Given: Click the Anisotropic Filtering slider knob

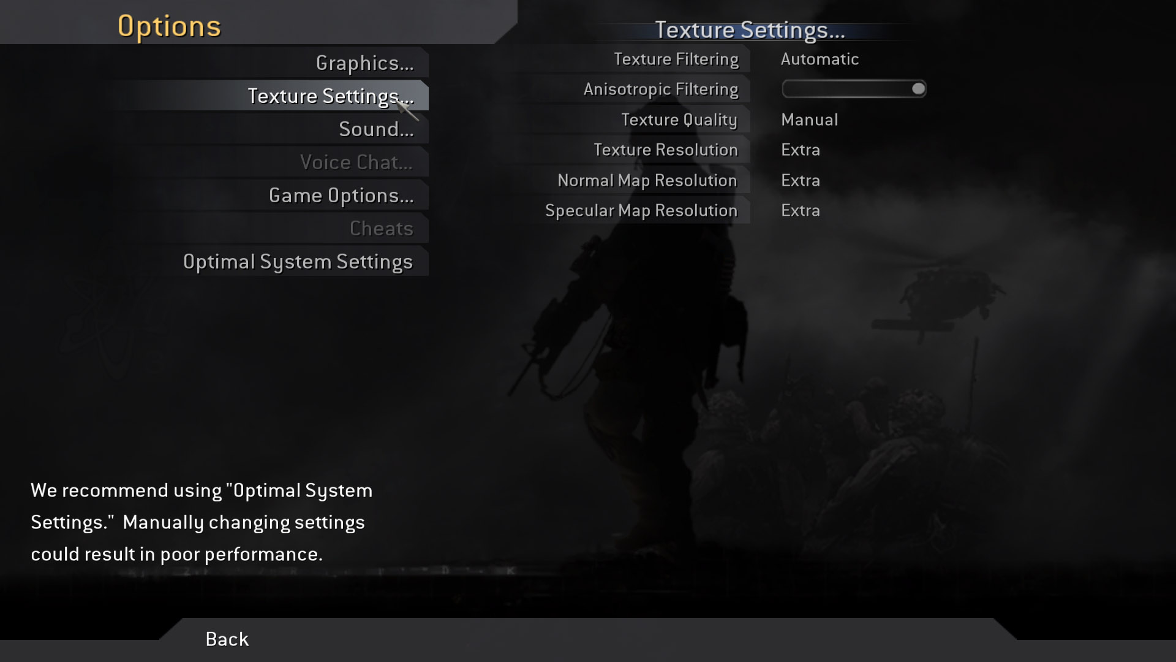Looking at the screenshot, I should pos(918,89).
